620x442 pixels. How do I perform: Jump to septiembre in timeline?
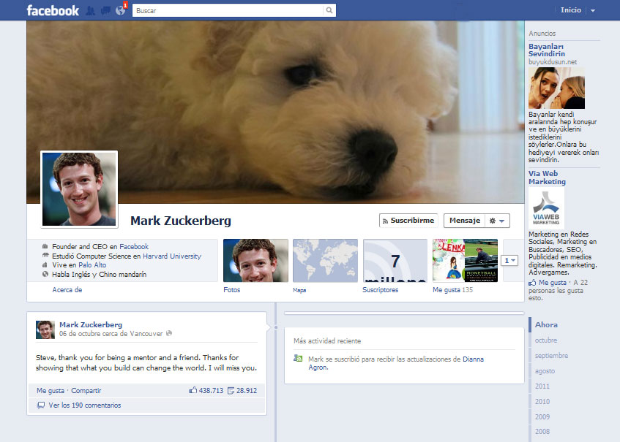(x=551, y=356)
